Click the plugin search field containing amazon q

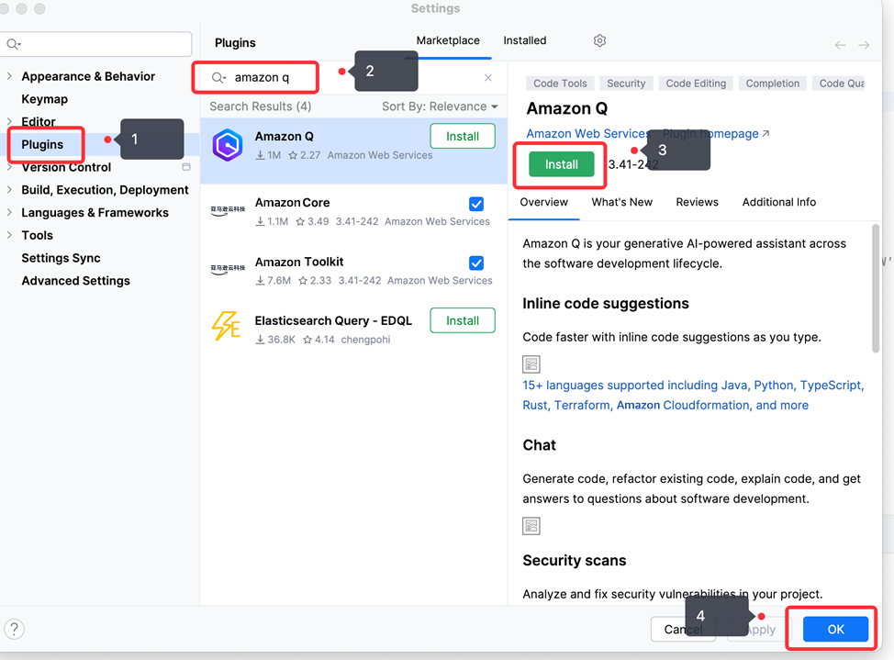(352, 78)
